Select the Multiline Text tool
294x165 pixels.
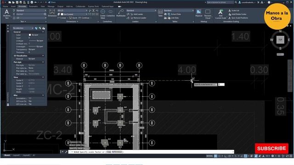(6, 14)
